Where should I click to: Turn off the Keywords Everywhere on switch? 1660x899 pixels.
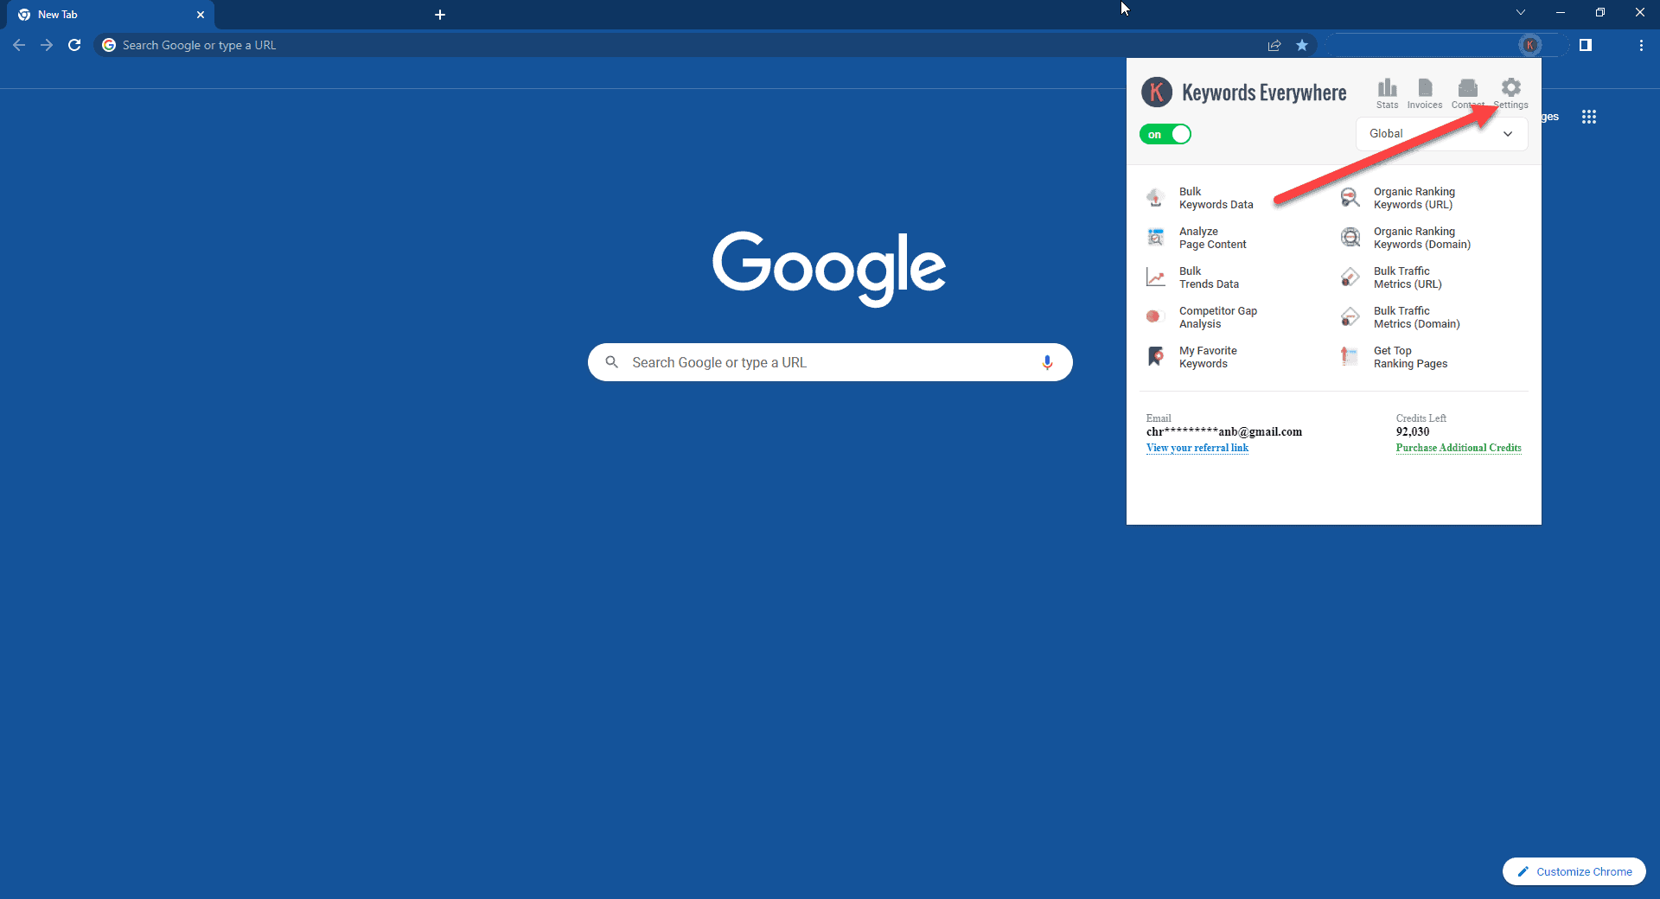click(x=1165, y=134)
